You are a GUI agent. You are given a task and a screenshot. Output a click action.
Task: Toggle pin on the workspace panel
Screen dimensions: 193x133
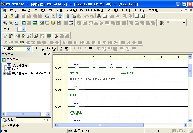point(45,54)
